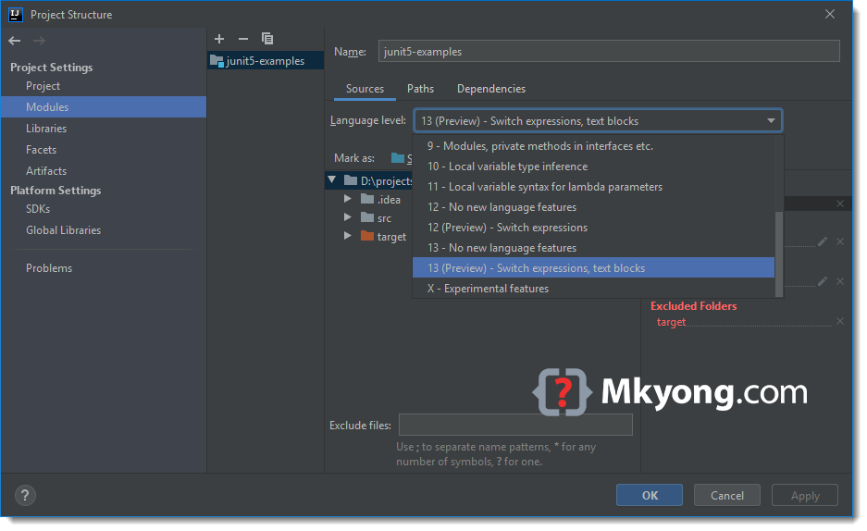
Task: Go forward with the right arrow
Action: click(x=39, y=41)
